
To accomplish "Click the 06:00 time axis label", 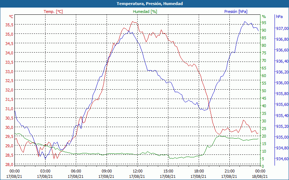I will 76,171.
